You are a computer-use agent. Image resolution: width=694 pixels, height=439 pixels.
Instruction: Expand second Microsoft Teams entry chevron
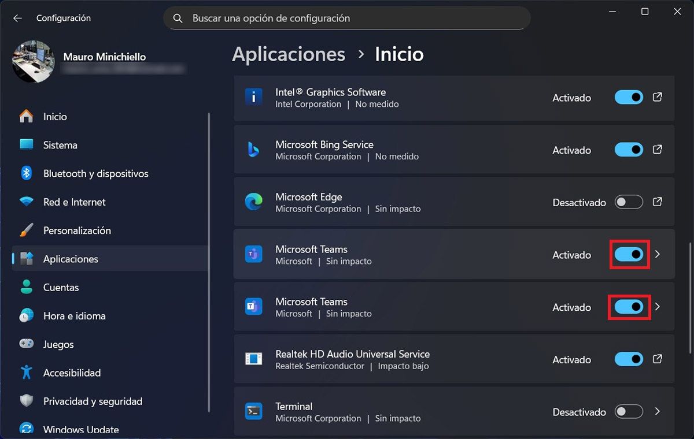[657, 307]
